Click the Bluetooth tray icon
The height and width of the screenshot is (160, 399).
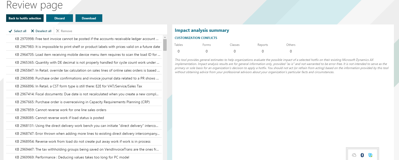(362, 155)
